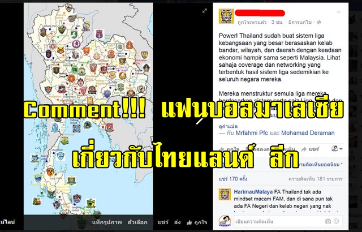Viewport: 362px width, 232px height.
Task: Click ส่ง send button under photo
Action: tap(177, 222)
